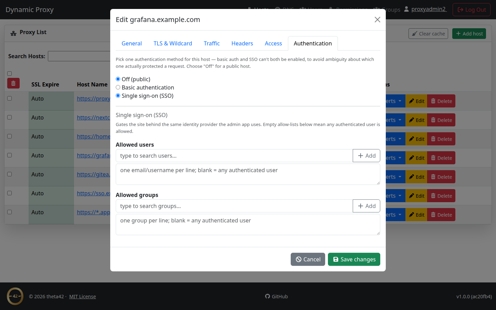
Task: Add the searched group to Allowed groups
Action: point(366,206)
